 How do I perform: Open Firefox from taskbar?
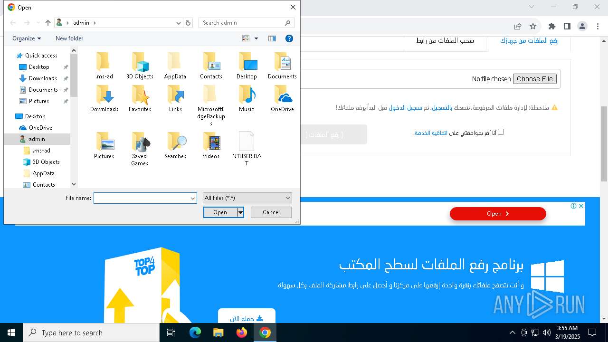(x=242, y=332)
